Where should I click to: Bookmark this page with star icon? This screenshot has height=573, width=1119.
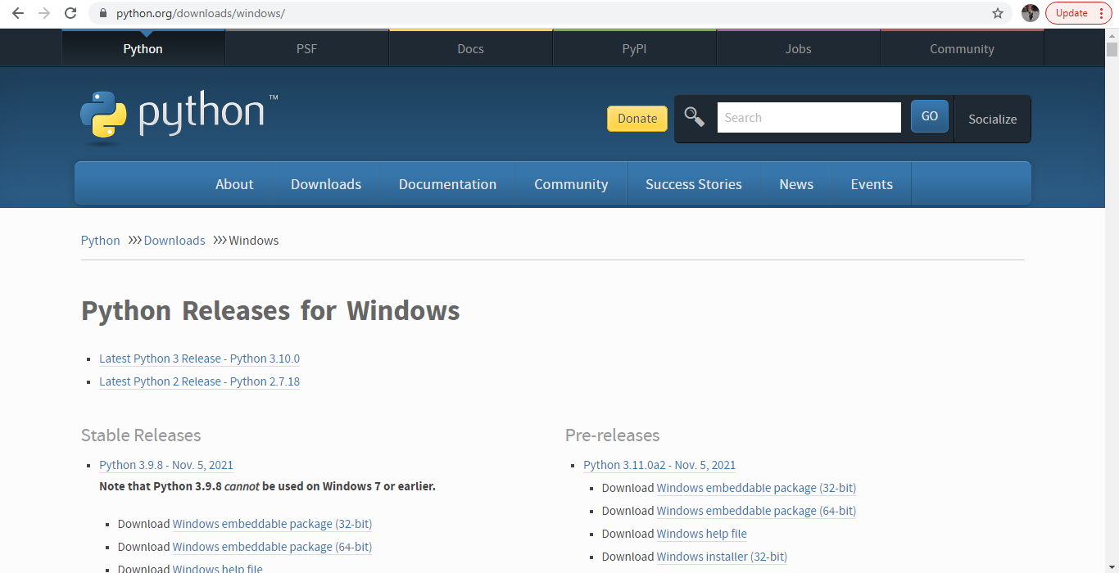pyautogui.click(x=997, y=13)
